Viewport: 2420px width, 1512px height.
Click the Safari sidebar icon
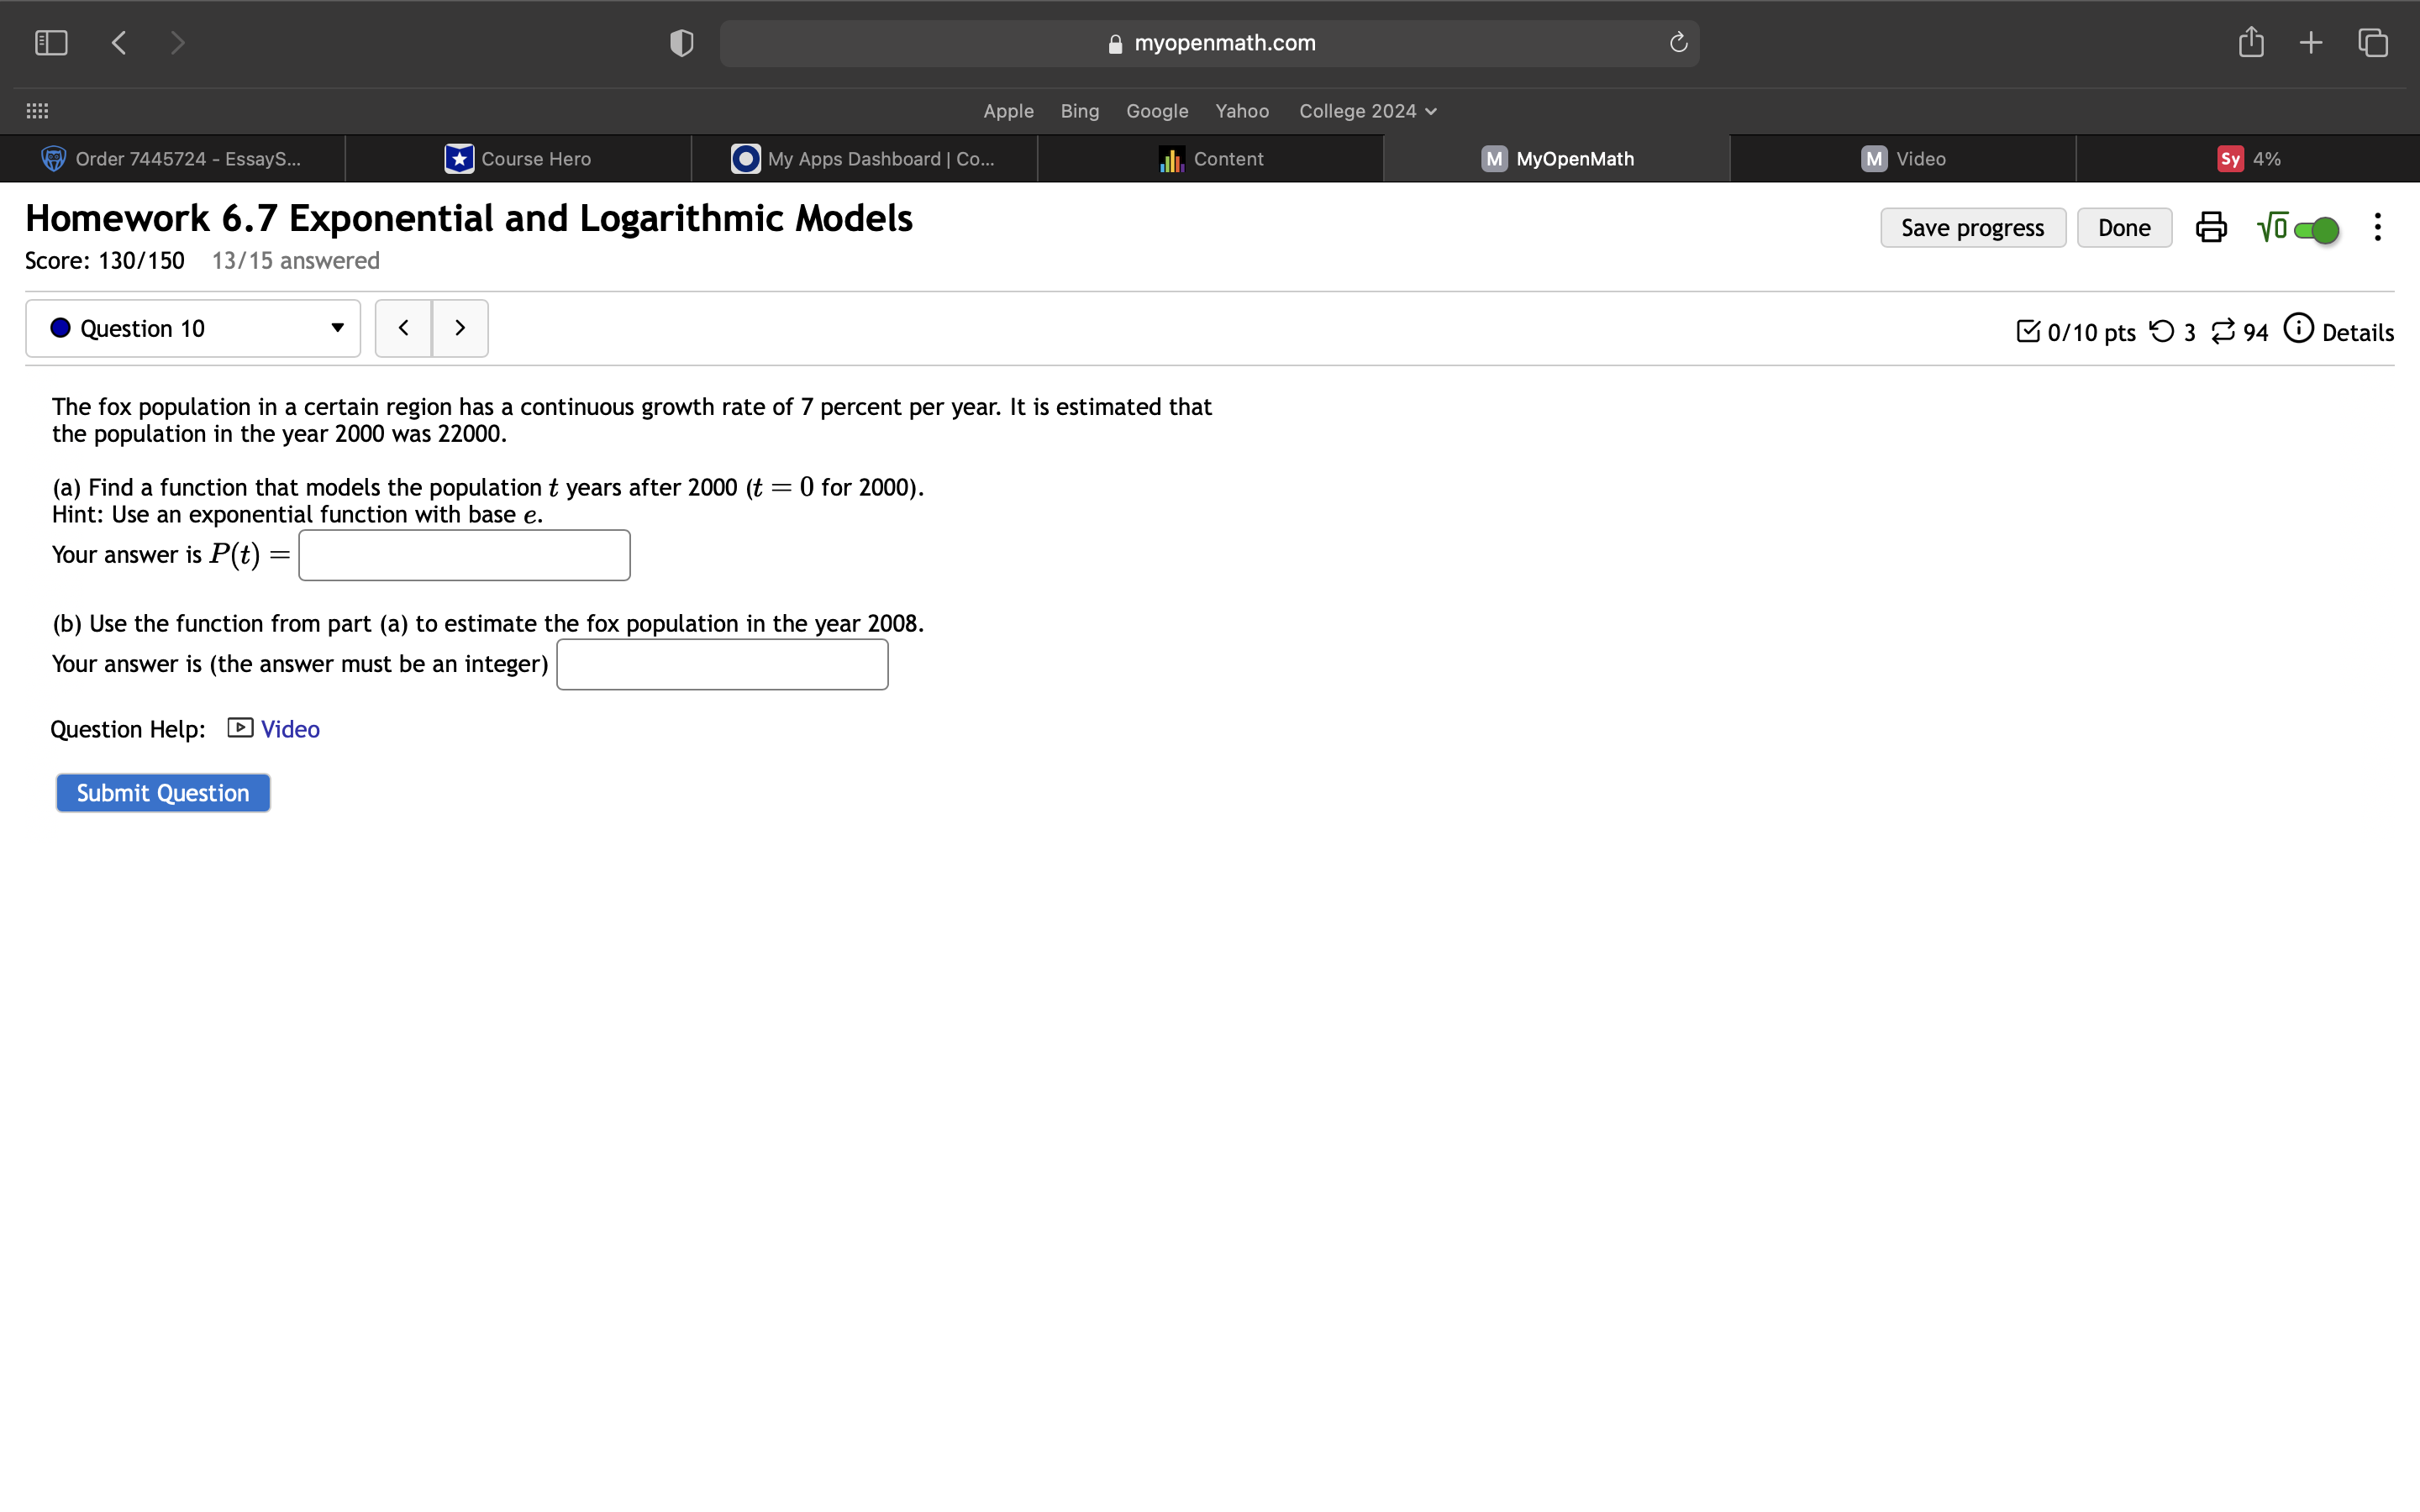[x=50, y=42]
